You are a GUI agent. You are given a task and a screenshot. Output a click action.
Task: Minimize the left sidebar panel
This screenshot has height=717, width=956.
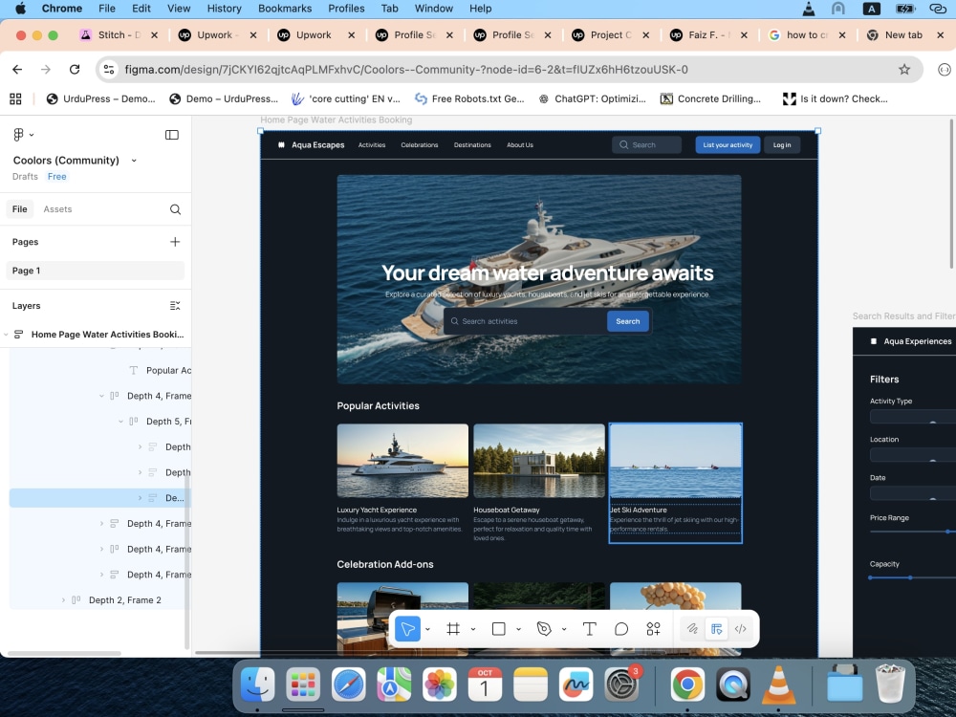172,135
